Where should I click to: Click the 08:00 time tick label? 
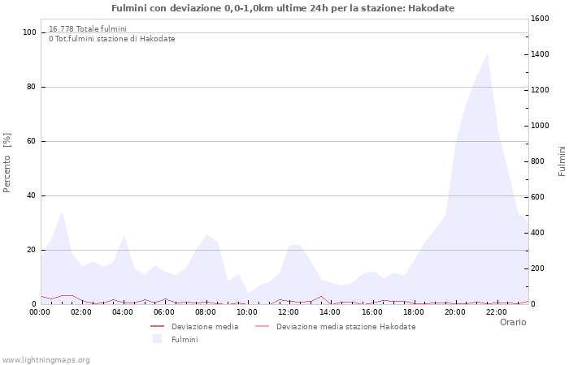(206, 311)
